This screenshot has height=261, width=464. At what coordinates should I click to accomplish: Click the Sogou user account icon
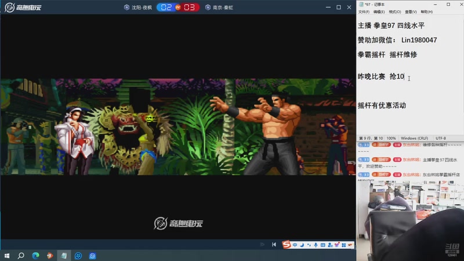330,245
